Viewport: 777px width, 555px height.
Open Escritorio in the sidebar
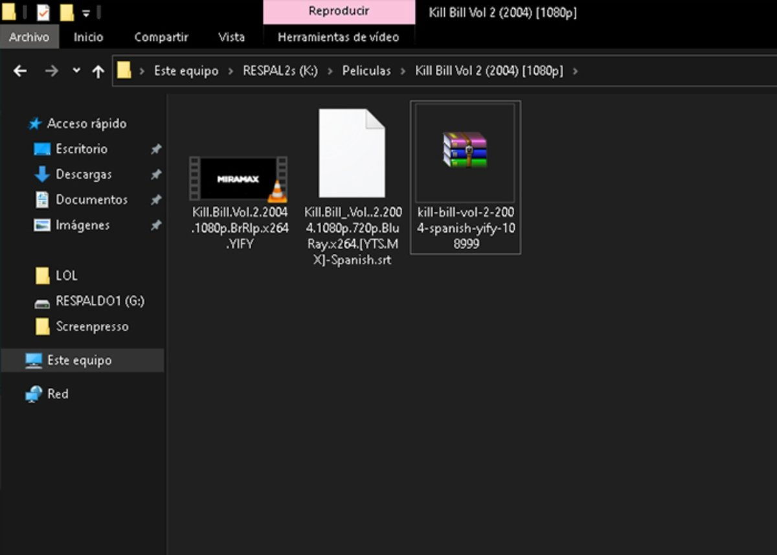click(81, 149)
